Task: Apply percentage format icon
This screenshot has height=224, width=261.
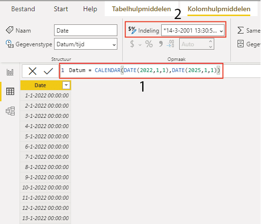Action: [149, 44]
